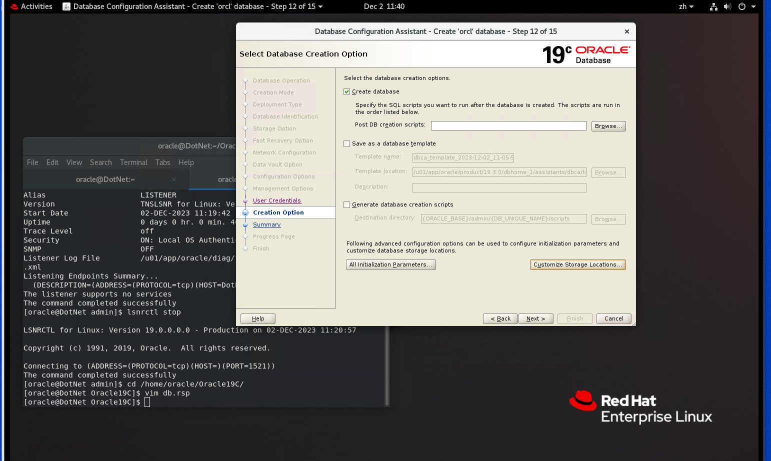This screenshot has width=771, height=461.
Task: Go Back to the previous step
Action: 500,319
